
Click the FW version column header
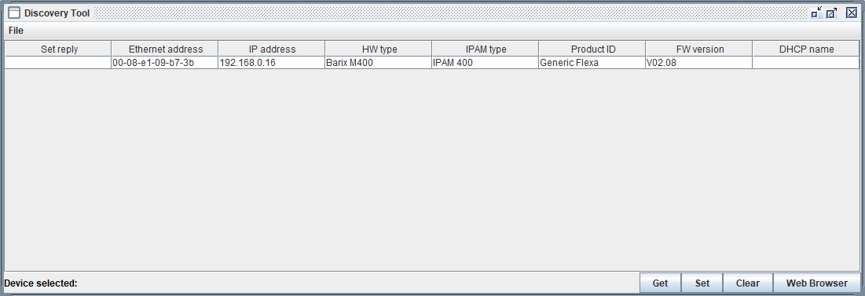click(699, 49)
